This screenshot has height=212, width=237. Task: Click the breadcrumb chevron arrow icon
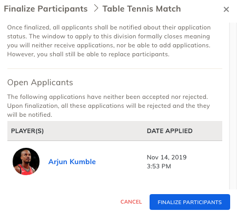click(x=96, y=8)
